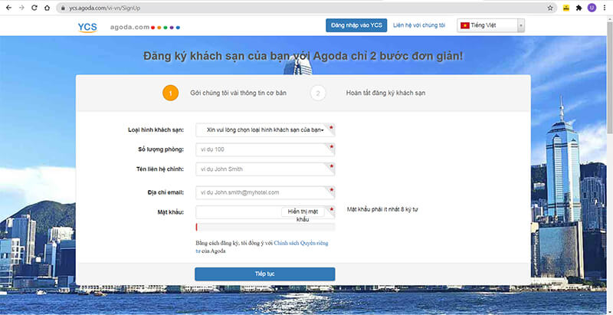Click the browser forward arrow
The image size is (613, 315).
[21, 8]
